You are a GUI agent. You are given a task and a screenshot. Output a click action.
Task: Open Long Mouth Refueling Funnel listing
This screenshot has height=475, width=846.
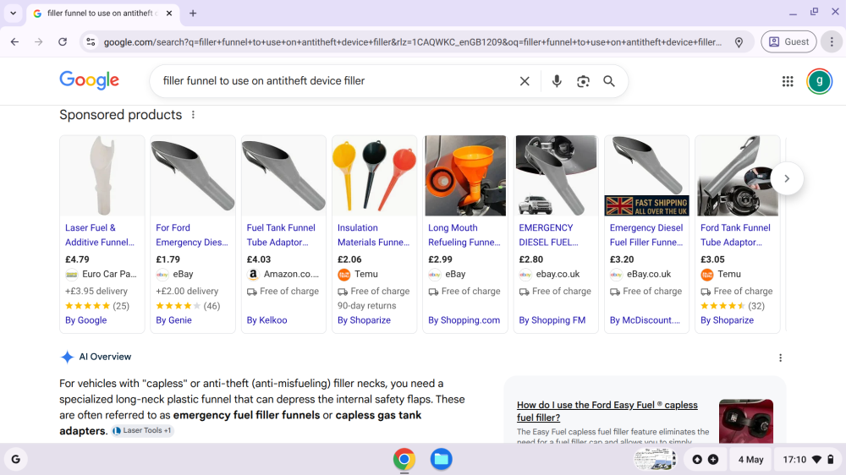click(x=464, y=235)
